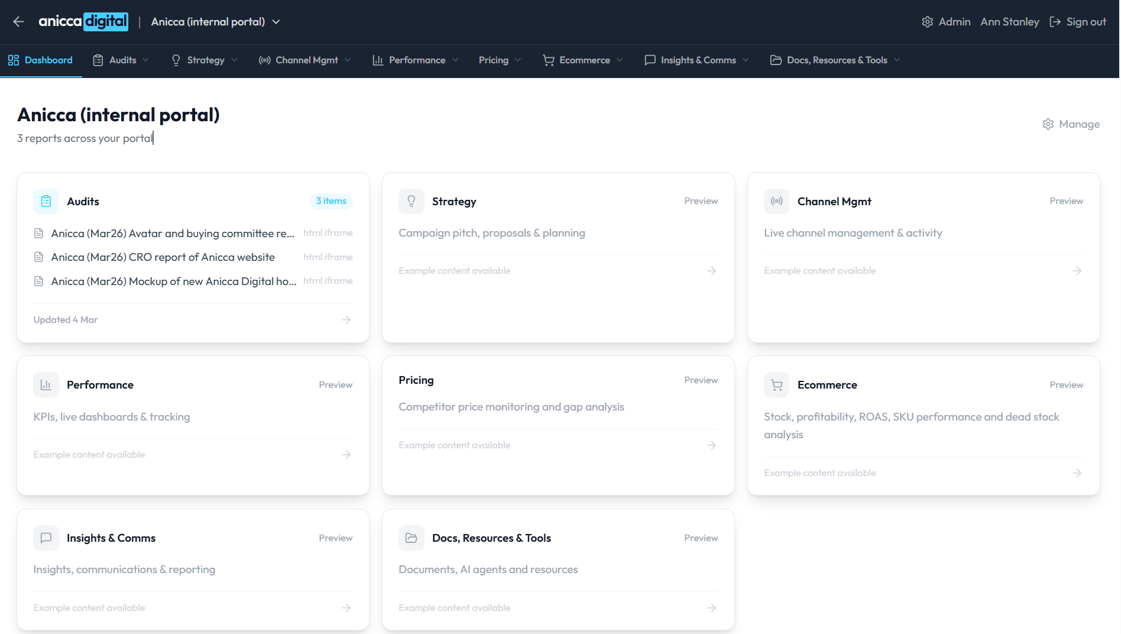The image size is (1121, 634).
Task: Click the Channel Mgmt card broadcast icon
Action: click(777, 202)
